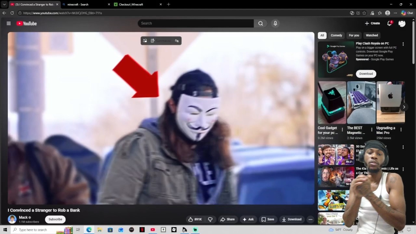Open Netflix from the taskbar
The image size is (416, 234).
tap(142, 230)
